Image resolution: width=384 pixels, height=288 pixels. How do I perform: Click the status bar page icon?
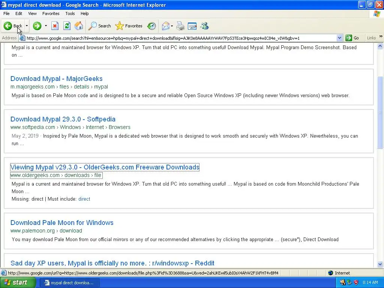(4, 273)
